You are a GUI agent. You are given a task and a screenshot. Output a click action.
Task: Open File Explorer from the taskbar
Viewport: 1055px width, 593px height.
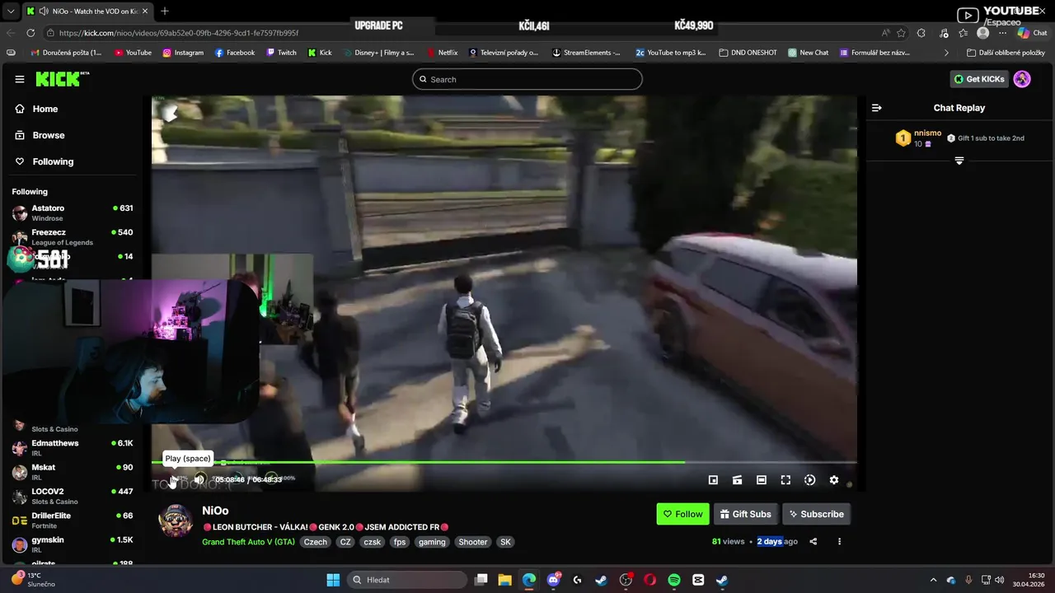(505, 580)
